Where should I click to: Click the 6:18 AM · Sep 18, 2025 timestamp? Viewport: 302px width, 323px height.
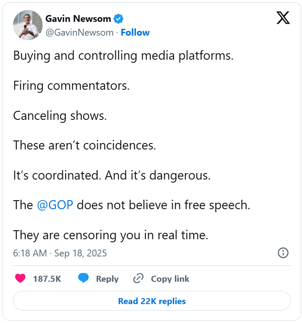[x=60, y=253]
